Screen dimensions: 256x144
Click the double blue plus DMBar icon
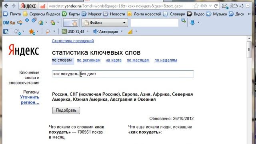point(34,20)
